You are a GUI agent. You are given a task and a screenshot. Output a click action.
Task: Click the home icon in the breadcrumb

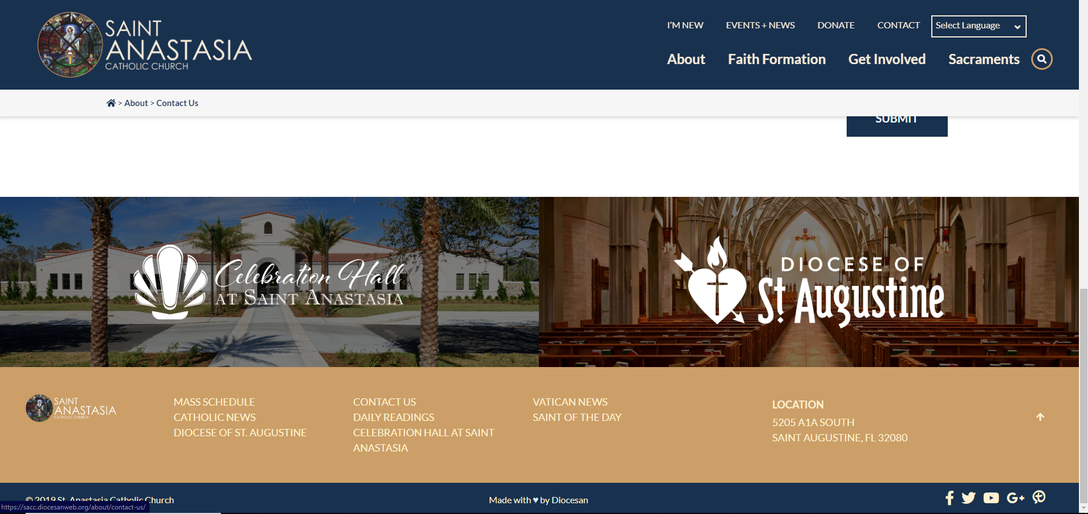coord(111,103)
